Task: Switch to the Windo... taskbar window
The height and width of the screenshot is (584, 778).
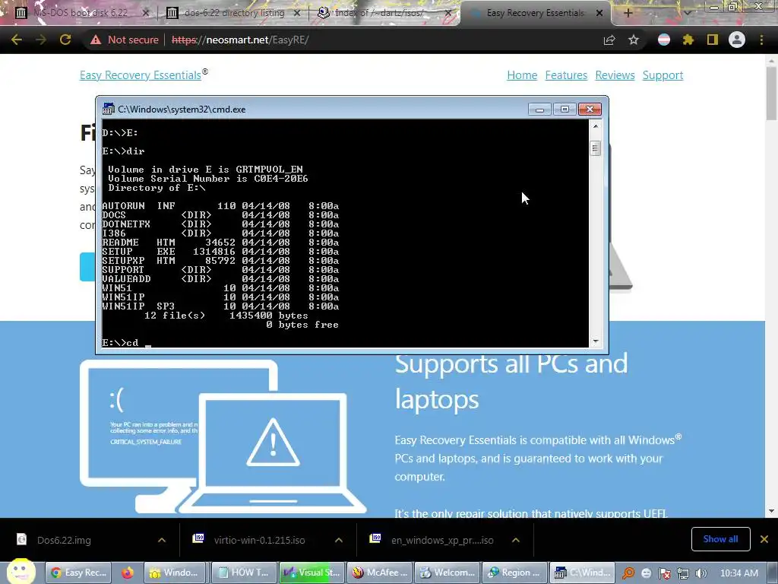Action: (176, 573)
